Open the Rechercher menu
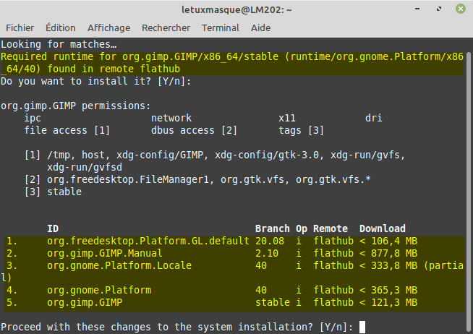 pyautogui.click(x=166, y=27)
